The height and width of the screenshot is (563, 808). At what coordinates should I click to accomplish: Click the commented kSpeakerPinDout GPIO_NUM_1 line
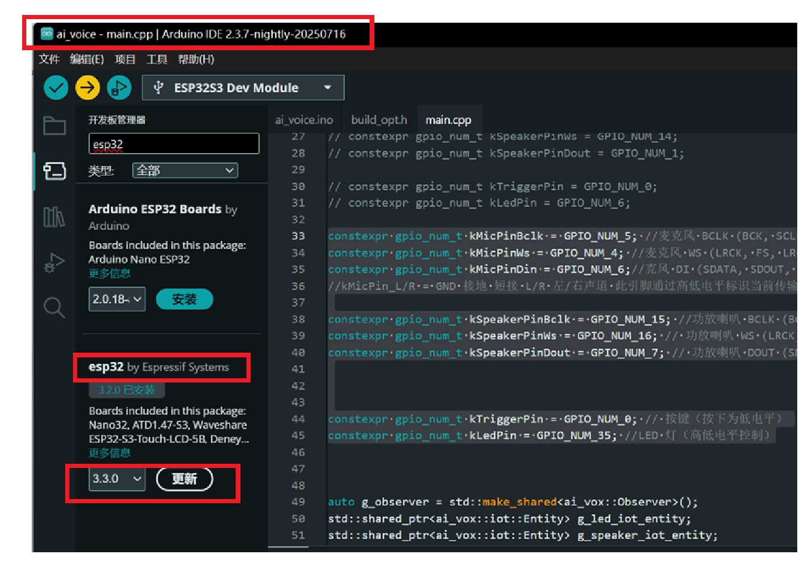[505, 154]
